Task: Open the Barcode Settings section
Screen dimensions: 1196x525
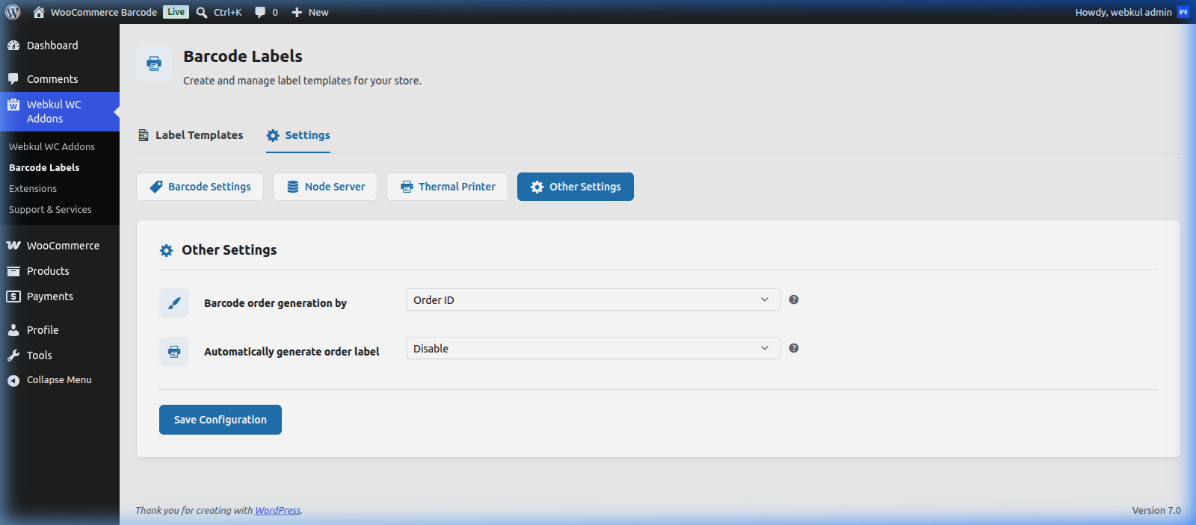Action: pos(200,187)
